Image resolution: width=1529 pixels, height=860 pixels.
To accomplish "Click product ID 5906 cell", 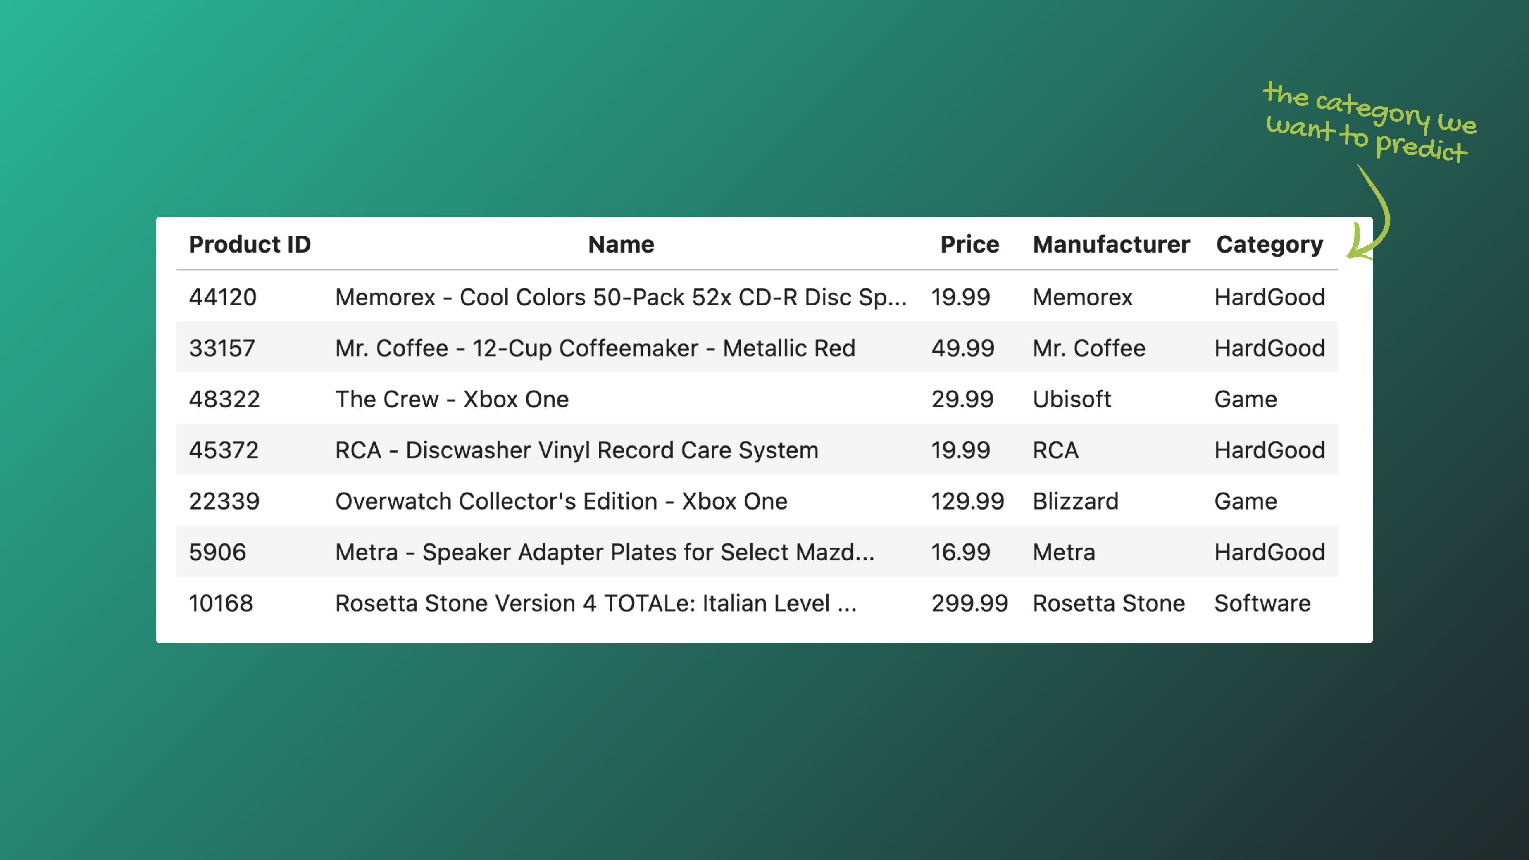I will 217,552.
